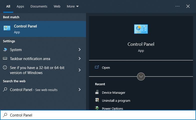
Task: Expand more actions with round chevron button
Action: coord(141,76)
